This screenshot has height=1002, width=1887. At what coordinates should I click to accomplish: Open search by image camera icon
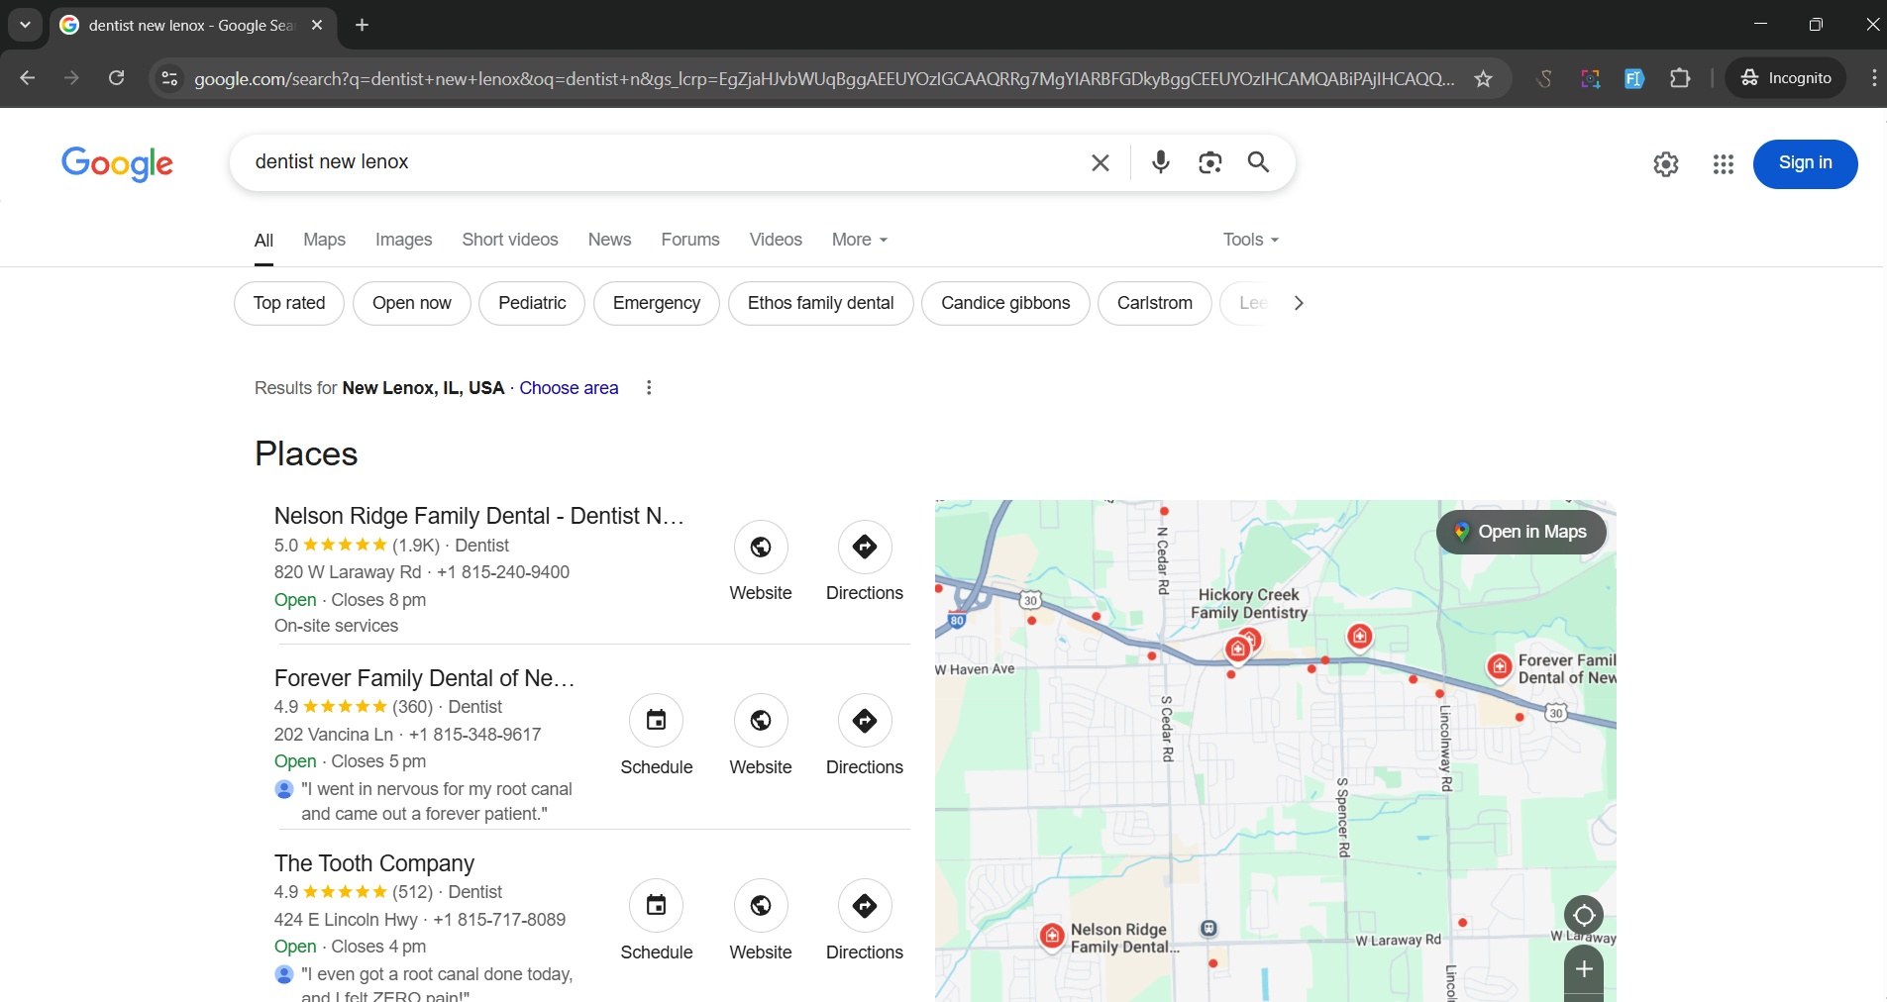(1209, 162)
